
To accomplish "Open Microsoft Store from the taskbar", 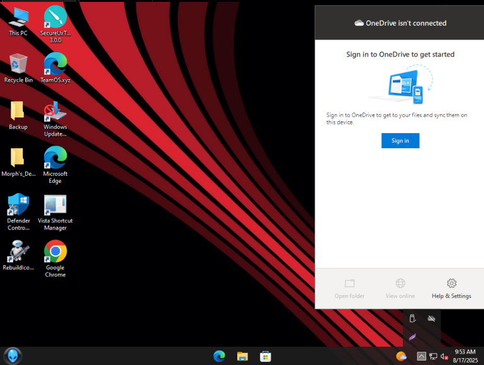I will (266, 356).
